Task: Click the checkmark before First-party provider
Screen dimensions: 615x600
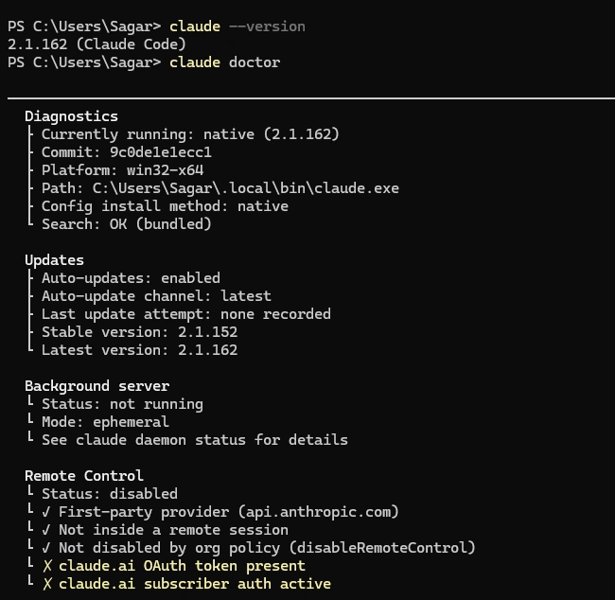Action: [x=46, y=512]
